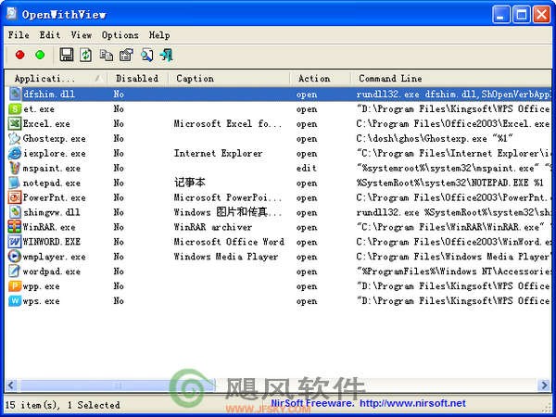Click the PowerPnt.exe application icon
The image size is (556, 417).
pos(15,197)
